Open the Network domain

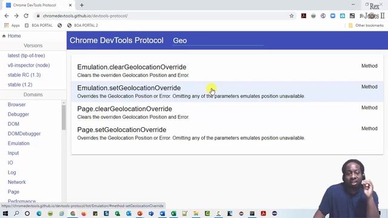pyautogui.click(x=16, y=182)
